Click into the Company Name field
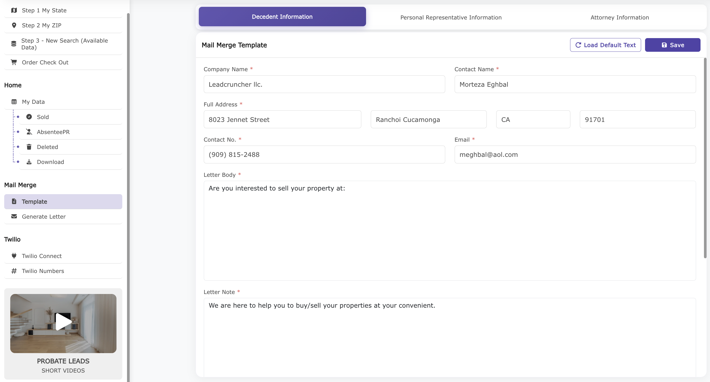This screenshot has height=382, width=710. point(324,84)
